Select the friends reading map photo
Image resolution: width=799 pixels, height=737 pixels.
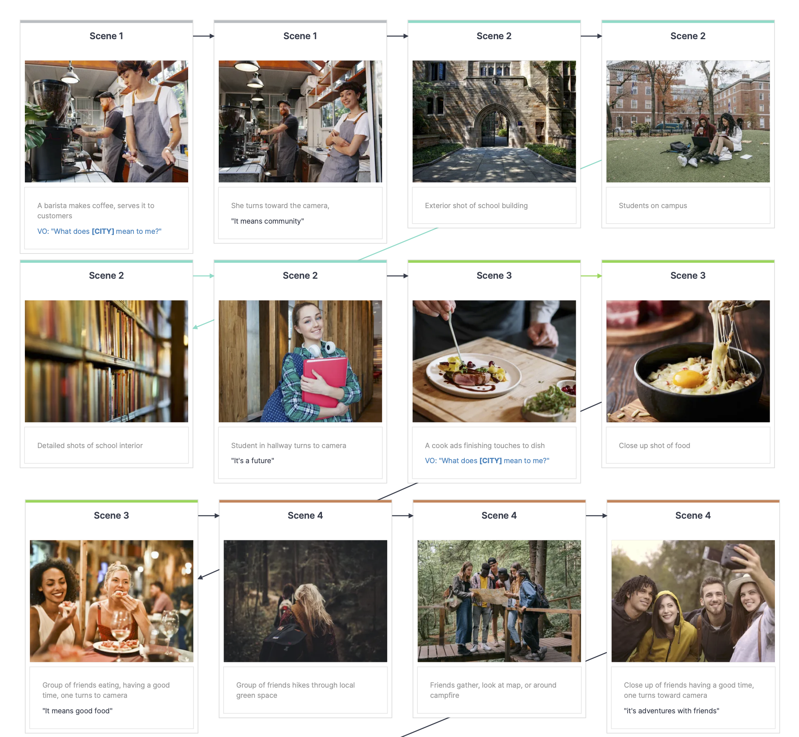click(499, 601)
